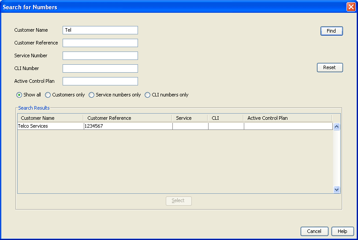Click into the CLI Number input field
The height and width of the screenshot is (240, 358).
point(100,68)
